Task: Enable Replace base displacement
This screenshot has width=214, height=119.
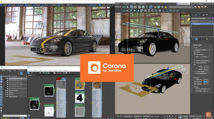Action: coord(195,61)
